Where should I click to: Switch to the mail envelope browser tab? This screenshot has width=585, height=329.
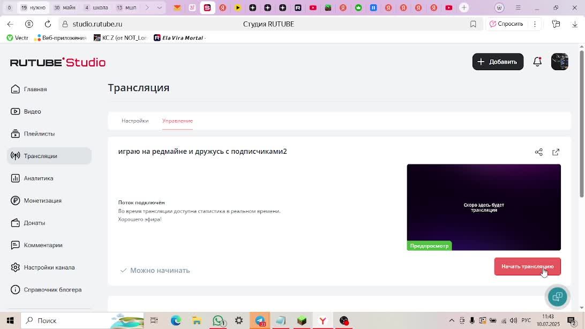coord(178,8)
